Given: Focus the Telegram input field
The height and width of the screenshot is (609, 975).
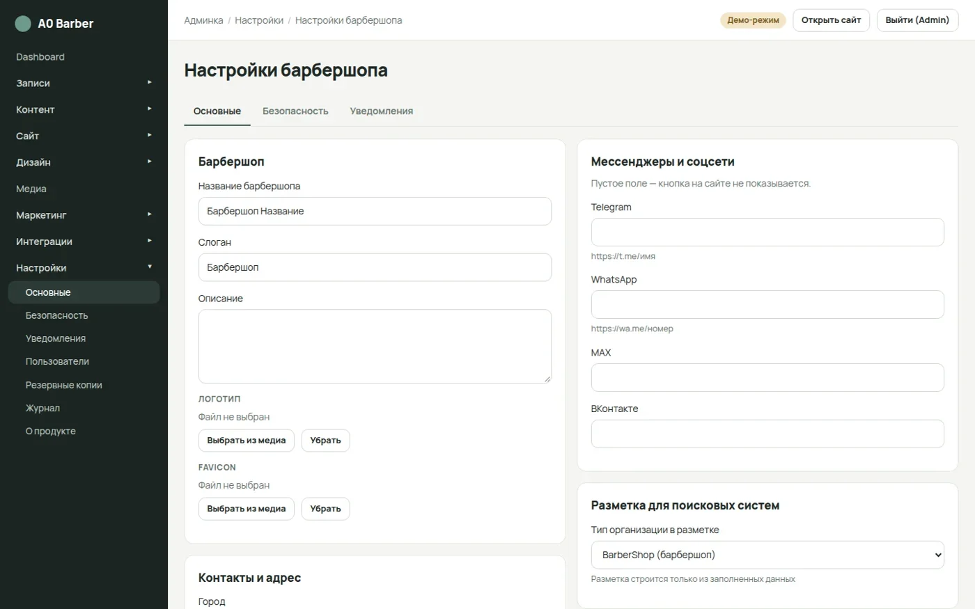Looking at the screenshot, I should (767, 232).
